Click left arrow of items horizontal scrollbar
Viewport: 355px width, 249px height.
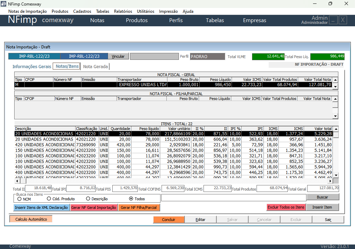[17, 181]
